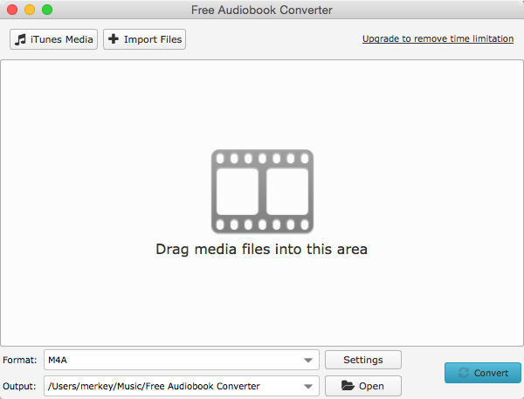The height and width of the screenshot is (399, 524).
Task: Click the Free Audiobook Converter window title
Action: (x=262, y=10)
